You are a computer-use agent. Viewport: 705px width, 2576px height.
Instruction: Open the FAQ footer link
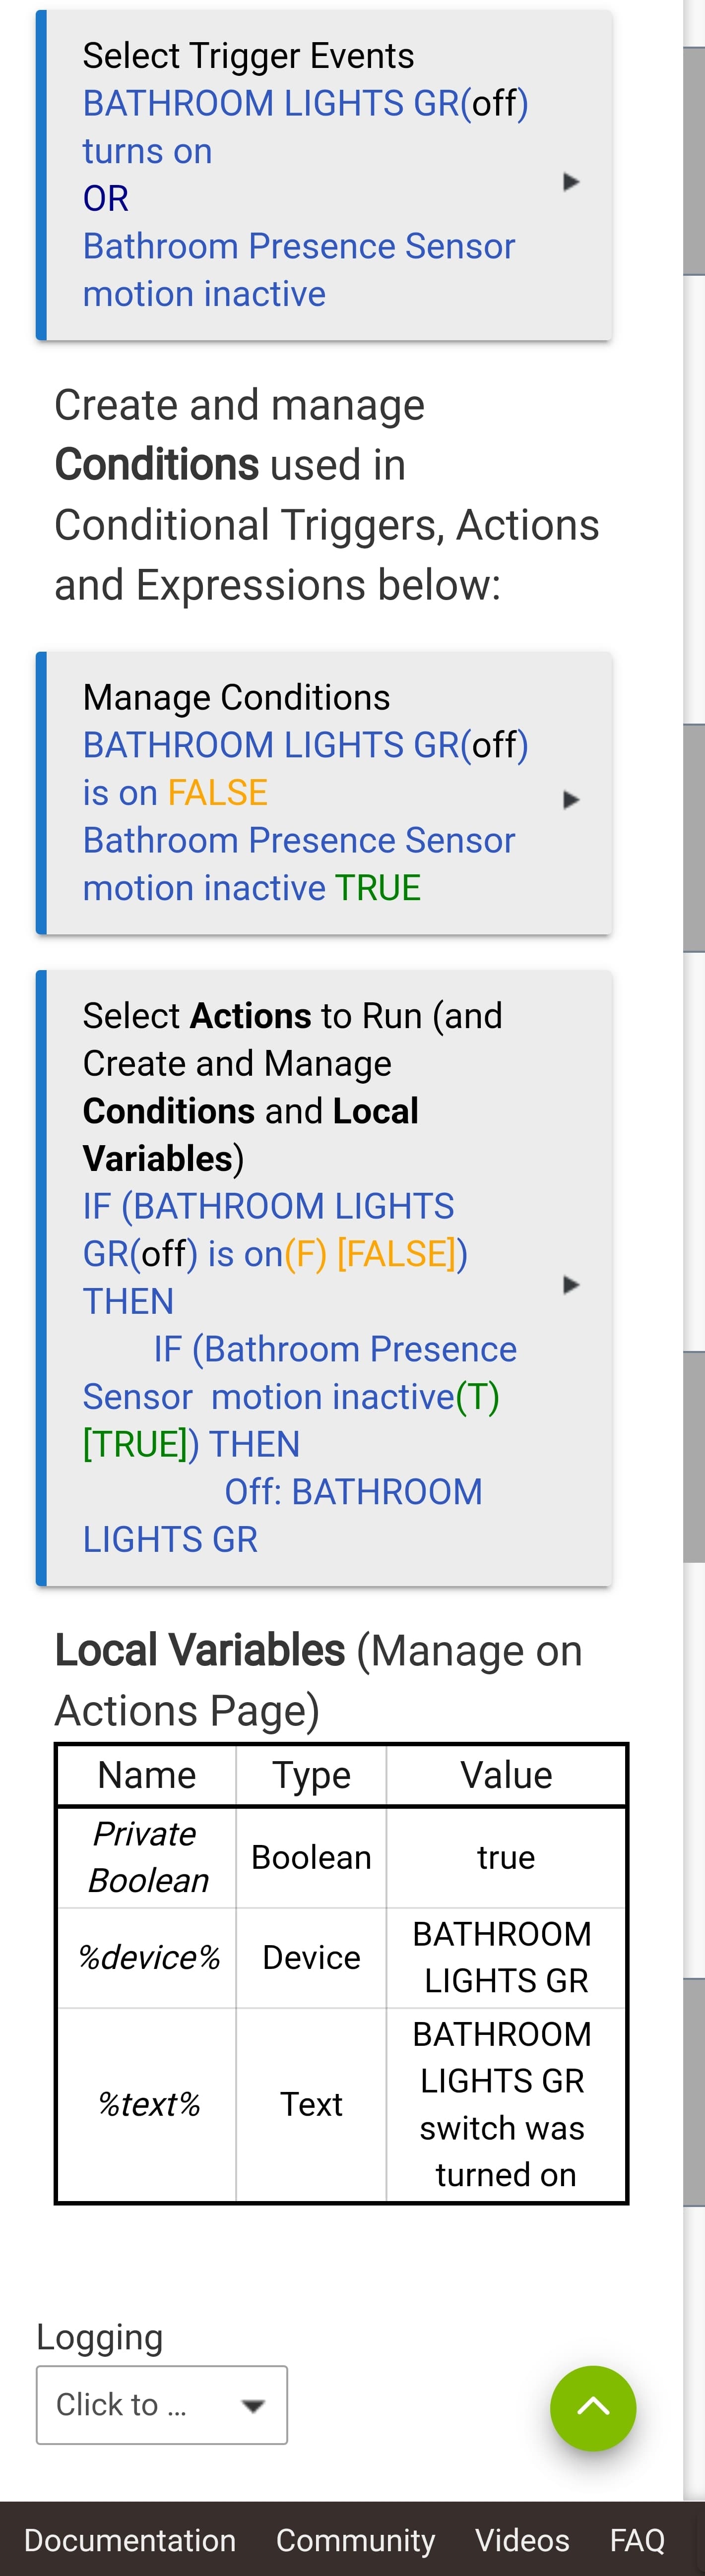tap(637, 2540)
